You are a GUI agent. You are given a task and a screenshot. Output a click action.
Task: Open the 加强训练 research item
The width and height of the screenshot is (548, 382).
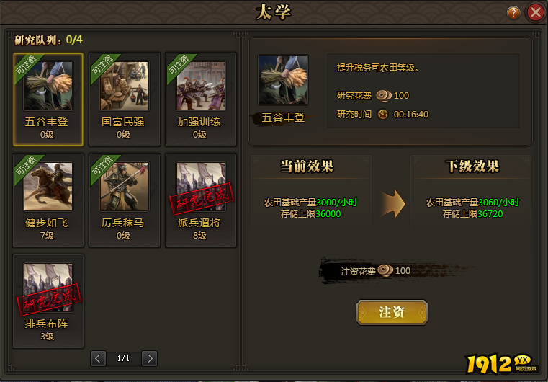[201, 99]
